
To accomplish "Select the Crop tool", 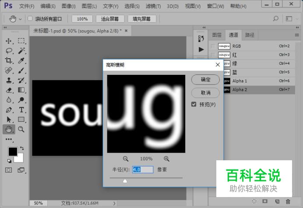I will point(8,60).
